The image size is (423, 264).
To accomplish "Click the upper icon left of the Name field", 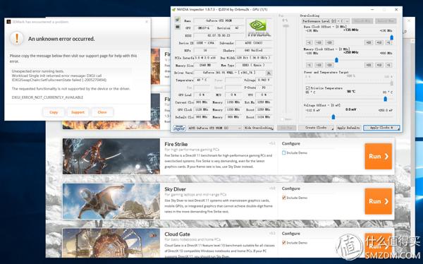I will click(178, 20).
